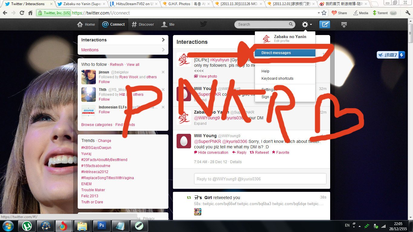Open the Me profile tab

(x=168, y=24)
